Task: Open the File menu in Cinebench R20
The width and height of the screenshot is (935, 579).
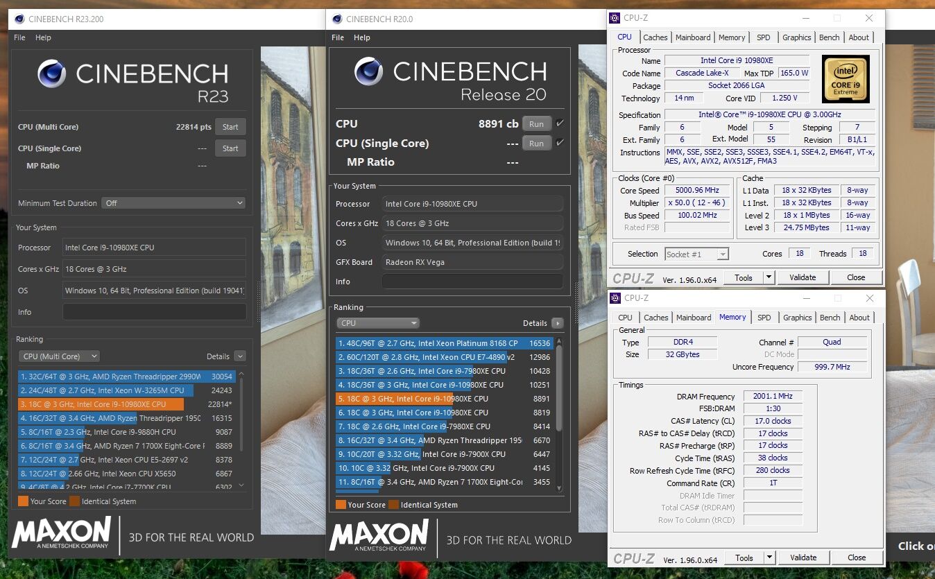Action: coord(338,37)
